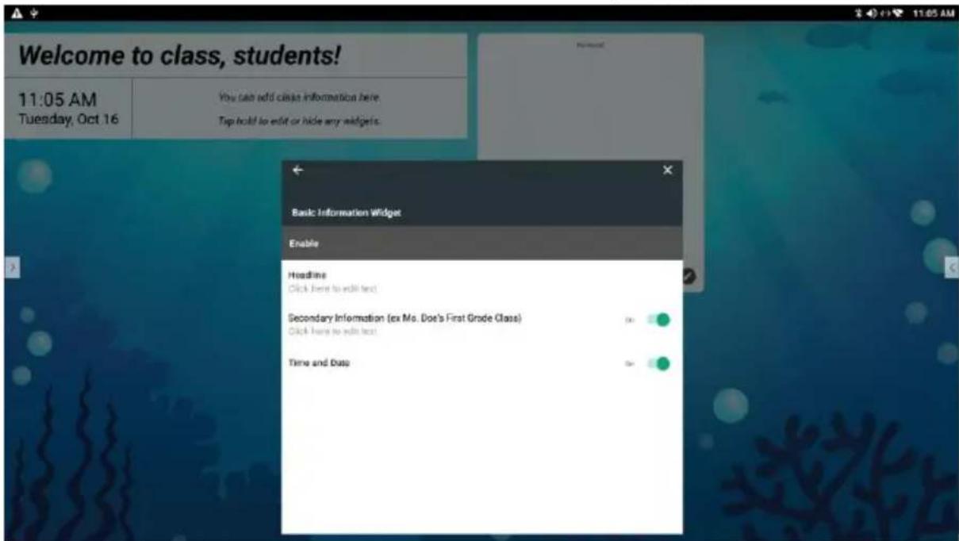This screenshot has width=959, height=541.
Task: Click the Secondary Information label
Action: 405,318
